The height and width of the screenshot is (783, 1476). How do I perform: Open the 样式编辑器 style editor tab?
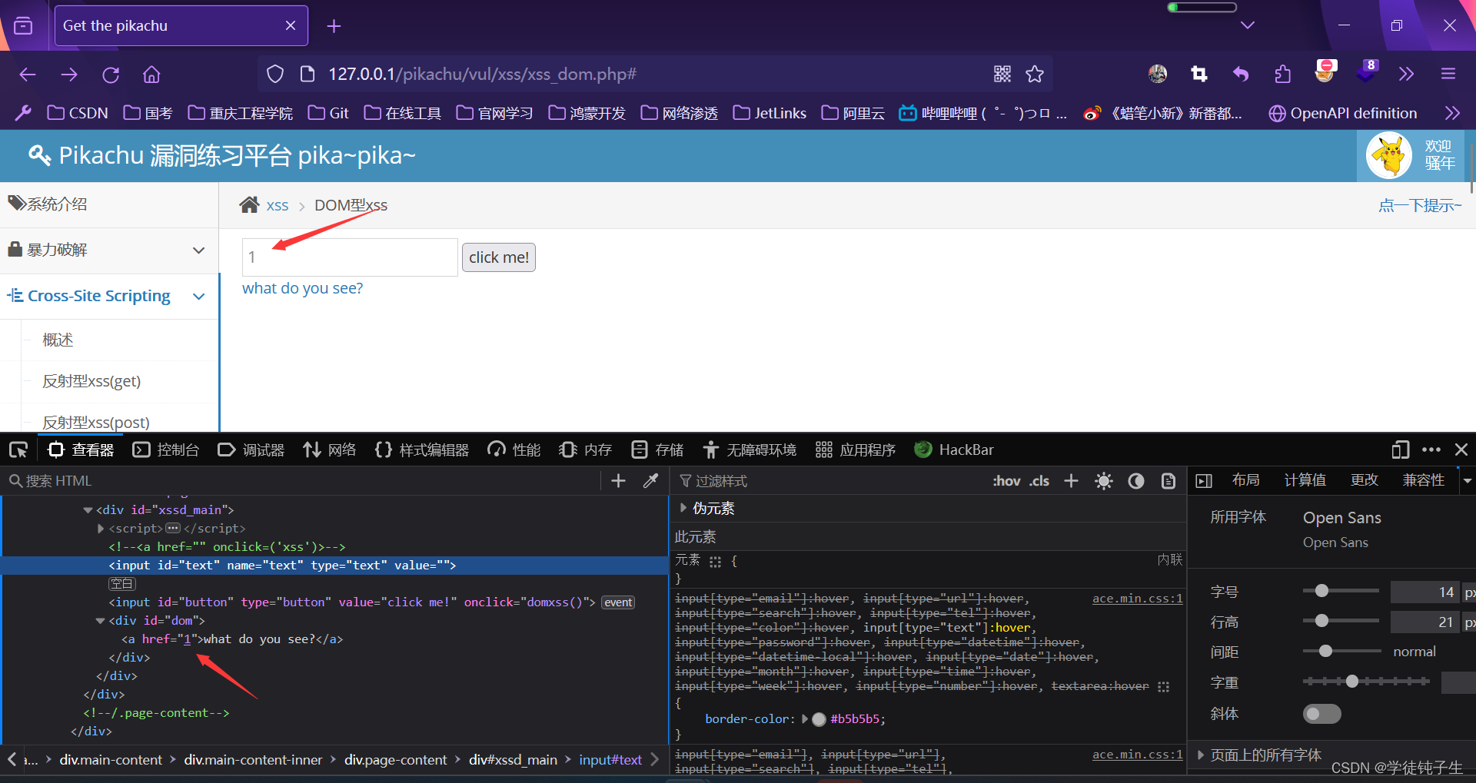422,450
